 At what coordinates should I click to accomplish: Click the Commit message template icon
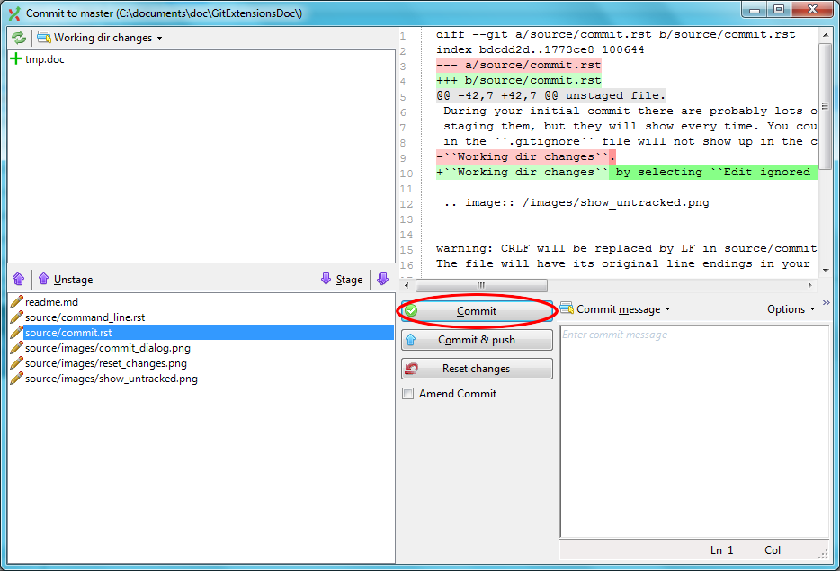pyautogui.click(x=567, y=309)
